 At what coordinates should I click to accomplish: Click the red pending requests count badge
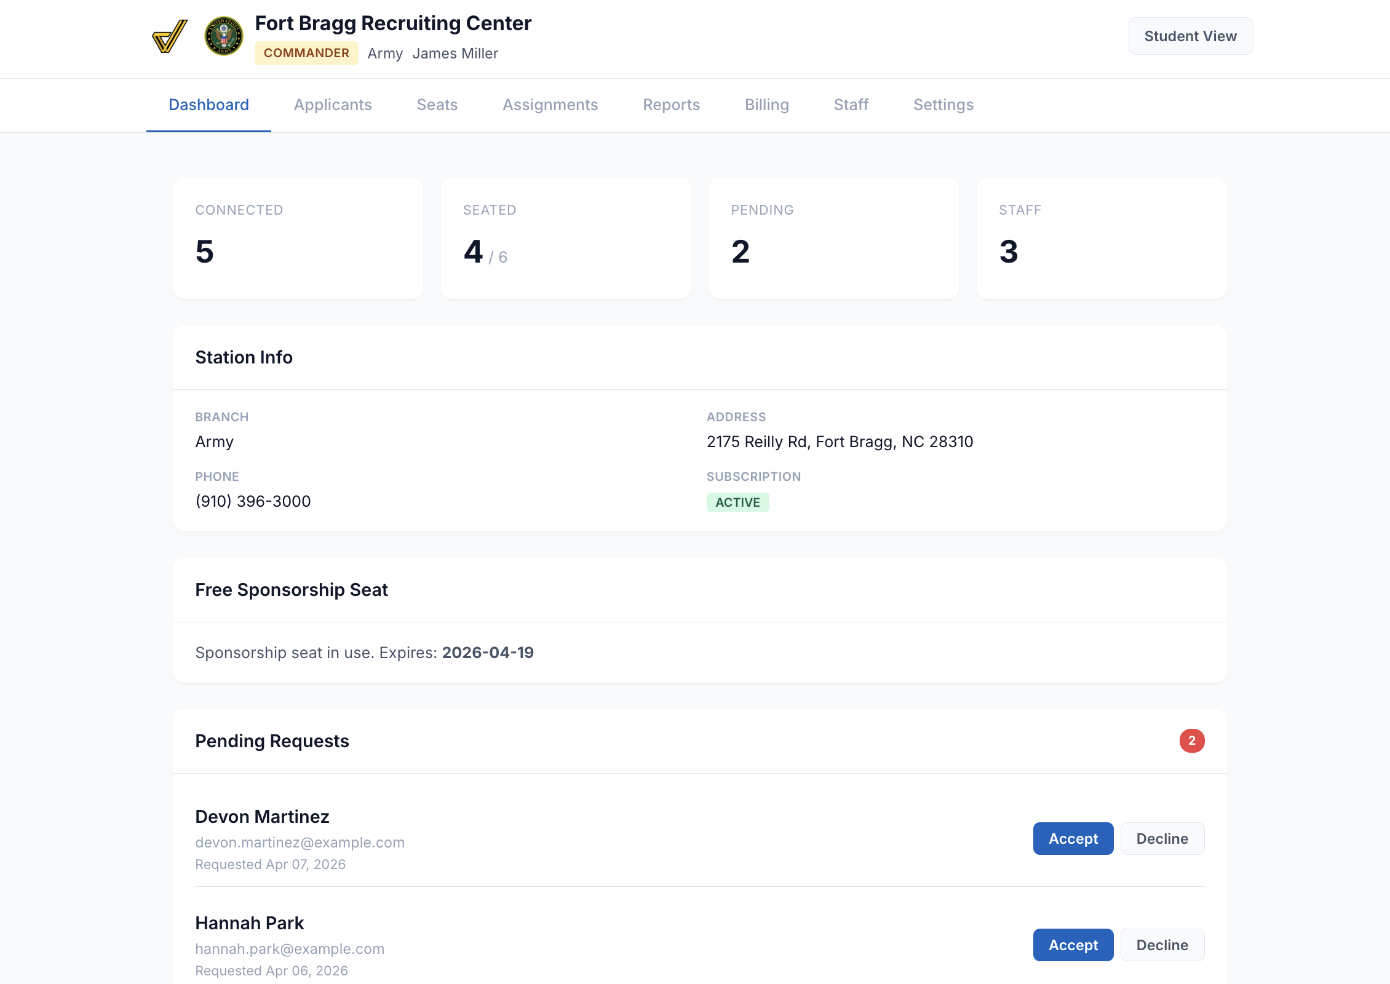[1192, 741]
